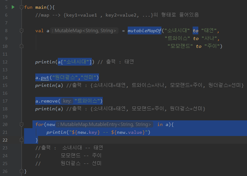Click the "소녀시대" string on line 8
The image size is (247, 176).
point(177,30)
